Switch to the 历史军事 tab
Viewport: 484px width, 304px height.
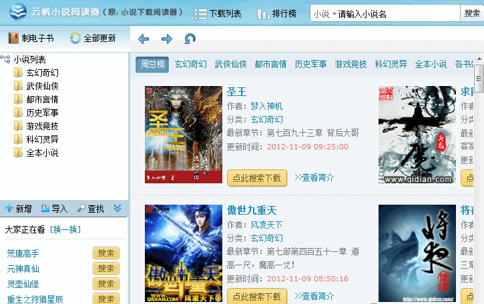(x=310, y=64)
